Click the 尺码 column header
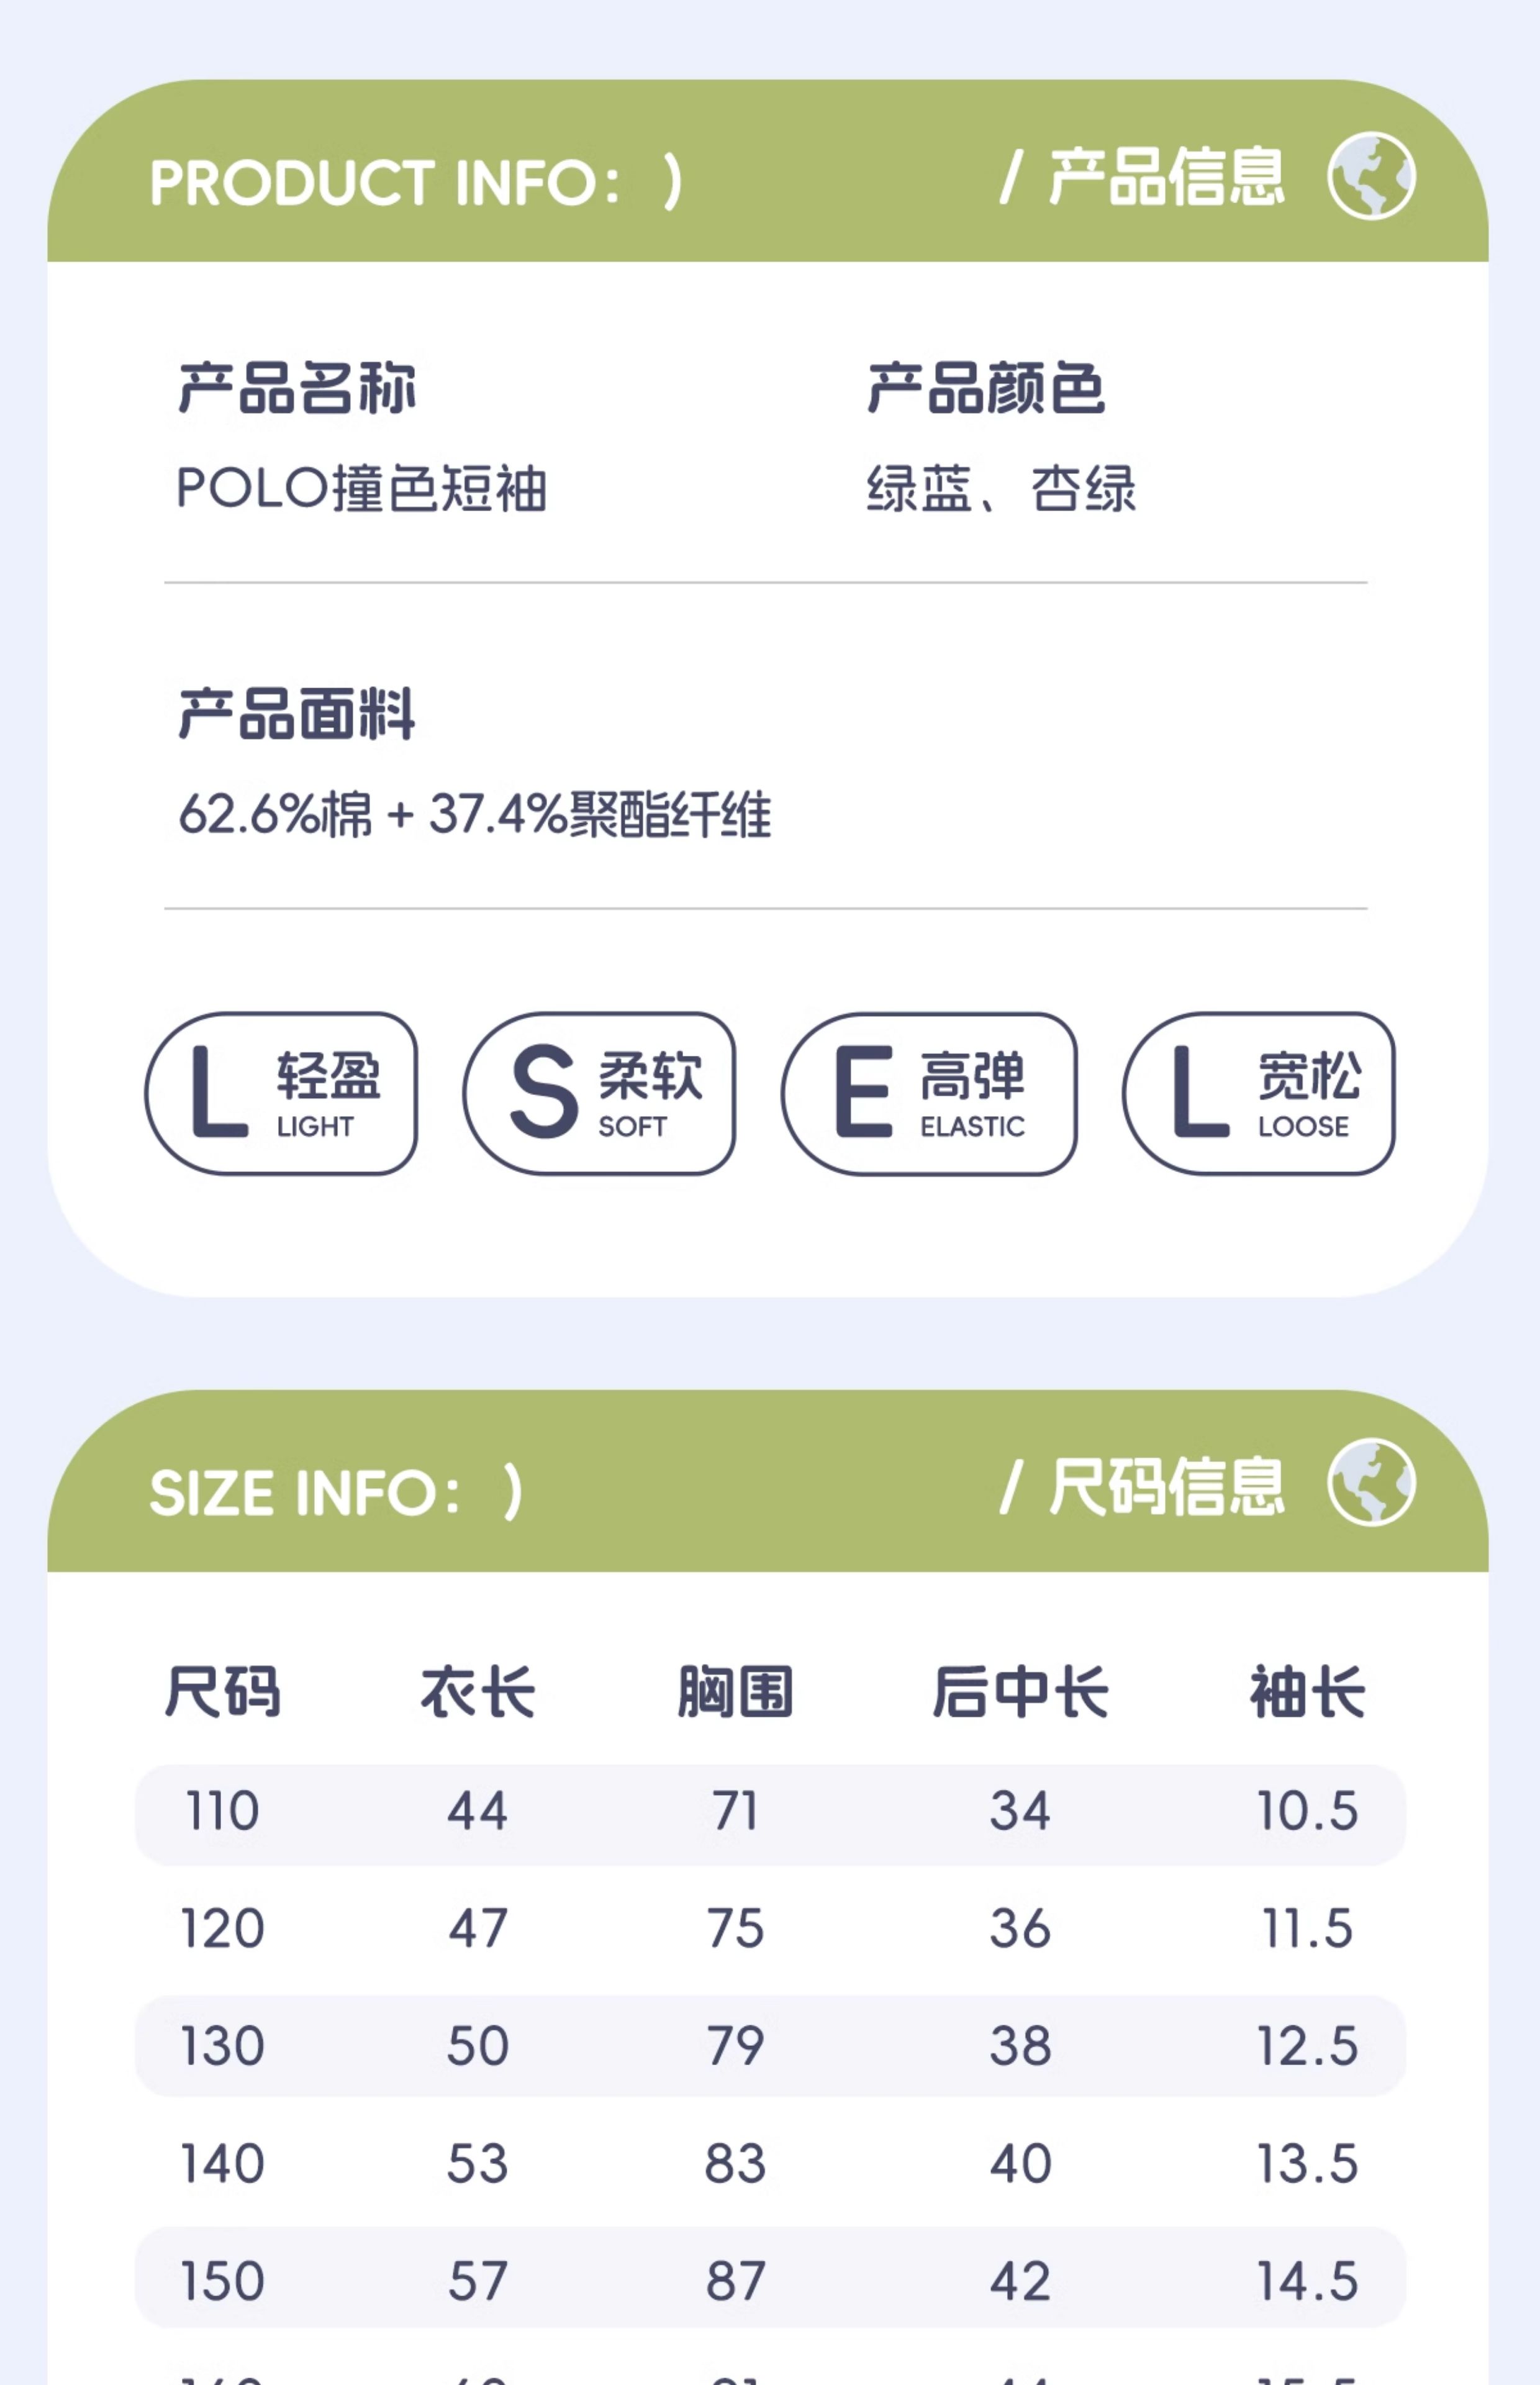This screenshot has height=2385, width=1540. [223, 1692]
